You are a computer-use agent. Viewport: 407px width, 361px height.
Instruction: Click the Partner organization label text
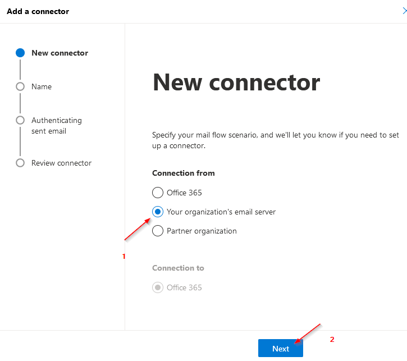pos(202,231)
